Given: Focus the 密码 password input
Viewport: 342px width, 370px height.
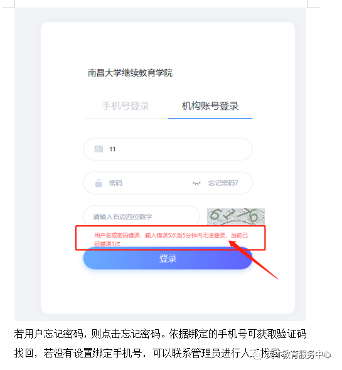Looking at the screenshot, I should [149, 183].
